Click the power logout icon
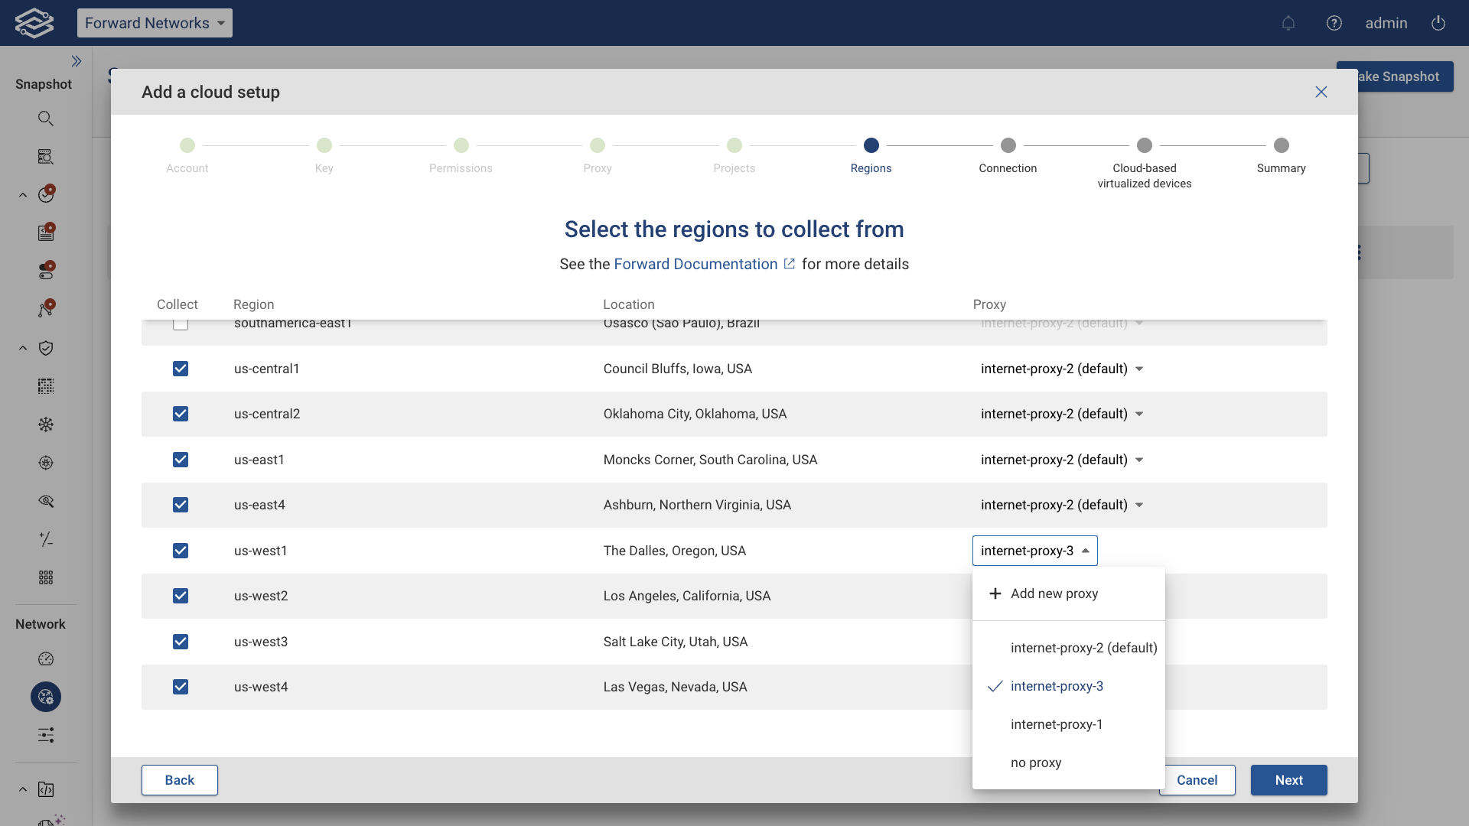Viewport: 1469px width, 826px height. click(1438, 23)
